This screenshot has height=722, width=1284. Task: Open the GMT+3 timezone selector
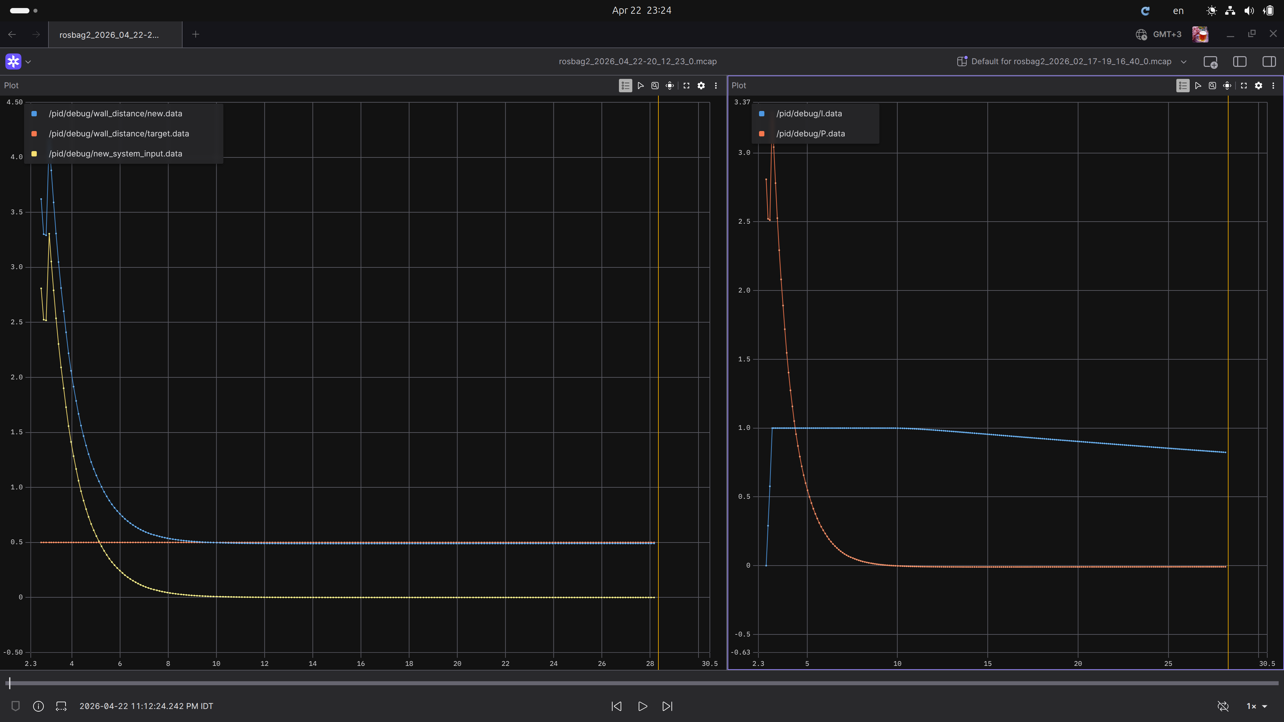(x=1158, y=34)
